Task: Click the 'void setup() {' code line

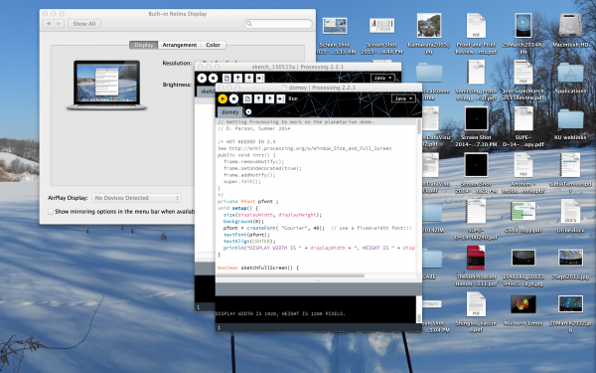Action: (237, 208)
